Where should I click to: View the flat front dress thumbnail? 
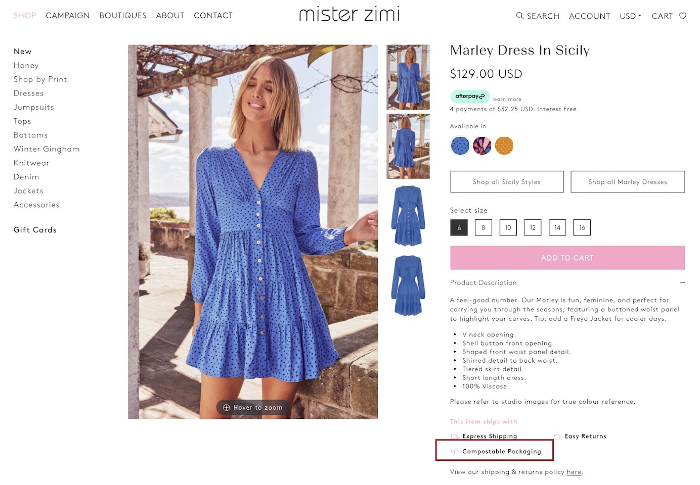point(408,216)
